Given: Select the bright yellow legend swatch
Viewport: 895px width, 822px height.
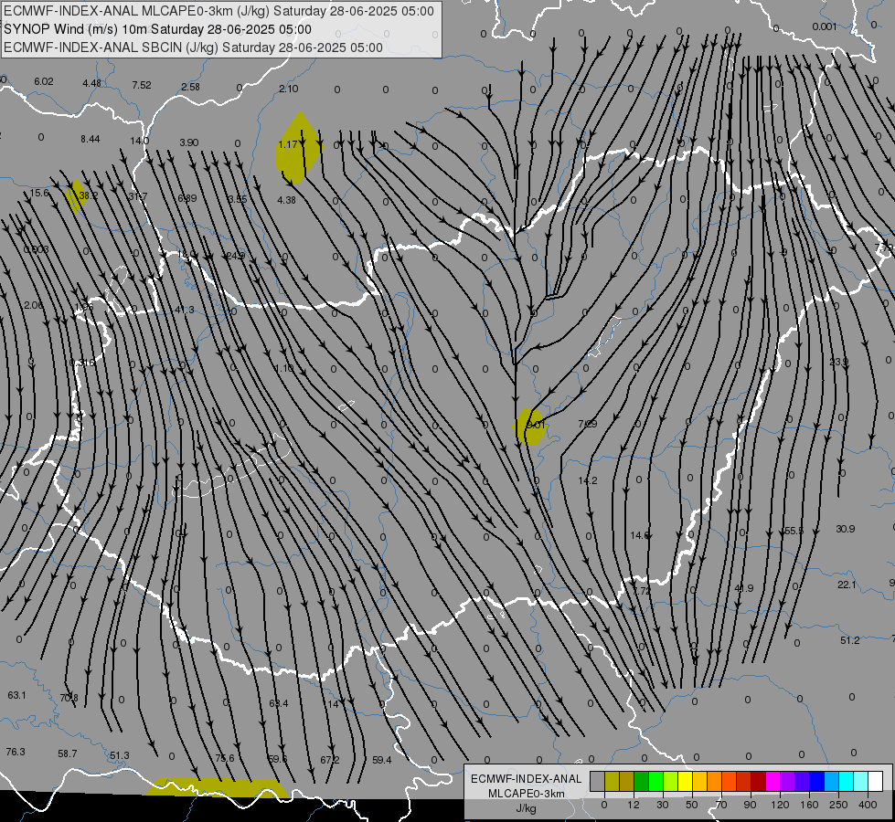Looking at the screenshot, I should tap(686, 781).
